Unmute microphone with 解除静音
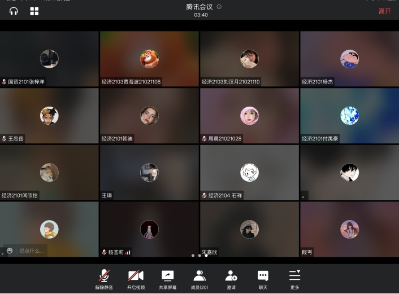 click(x=104, y=279)
